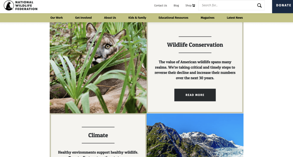Viewport: 293px width, 157px height.
Task: Click the National Wildlife Federation logo
Action: (21, 5)
